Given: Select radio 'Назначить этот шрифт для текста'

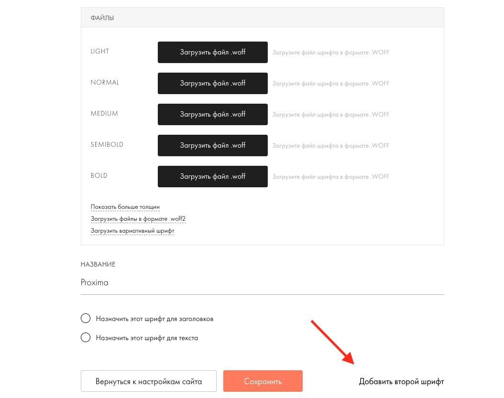Looking at the screenshot, I should (86, 337).
